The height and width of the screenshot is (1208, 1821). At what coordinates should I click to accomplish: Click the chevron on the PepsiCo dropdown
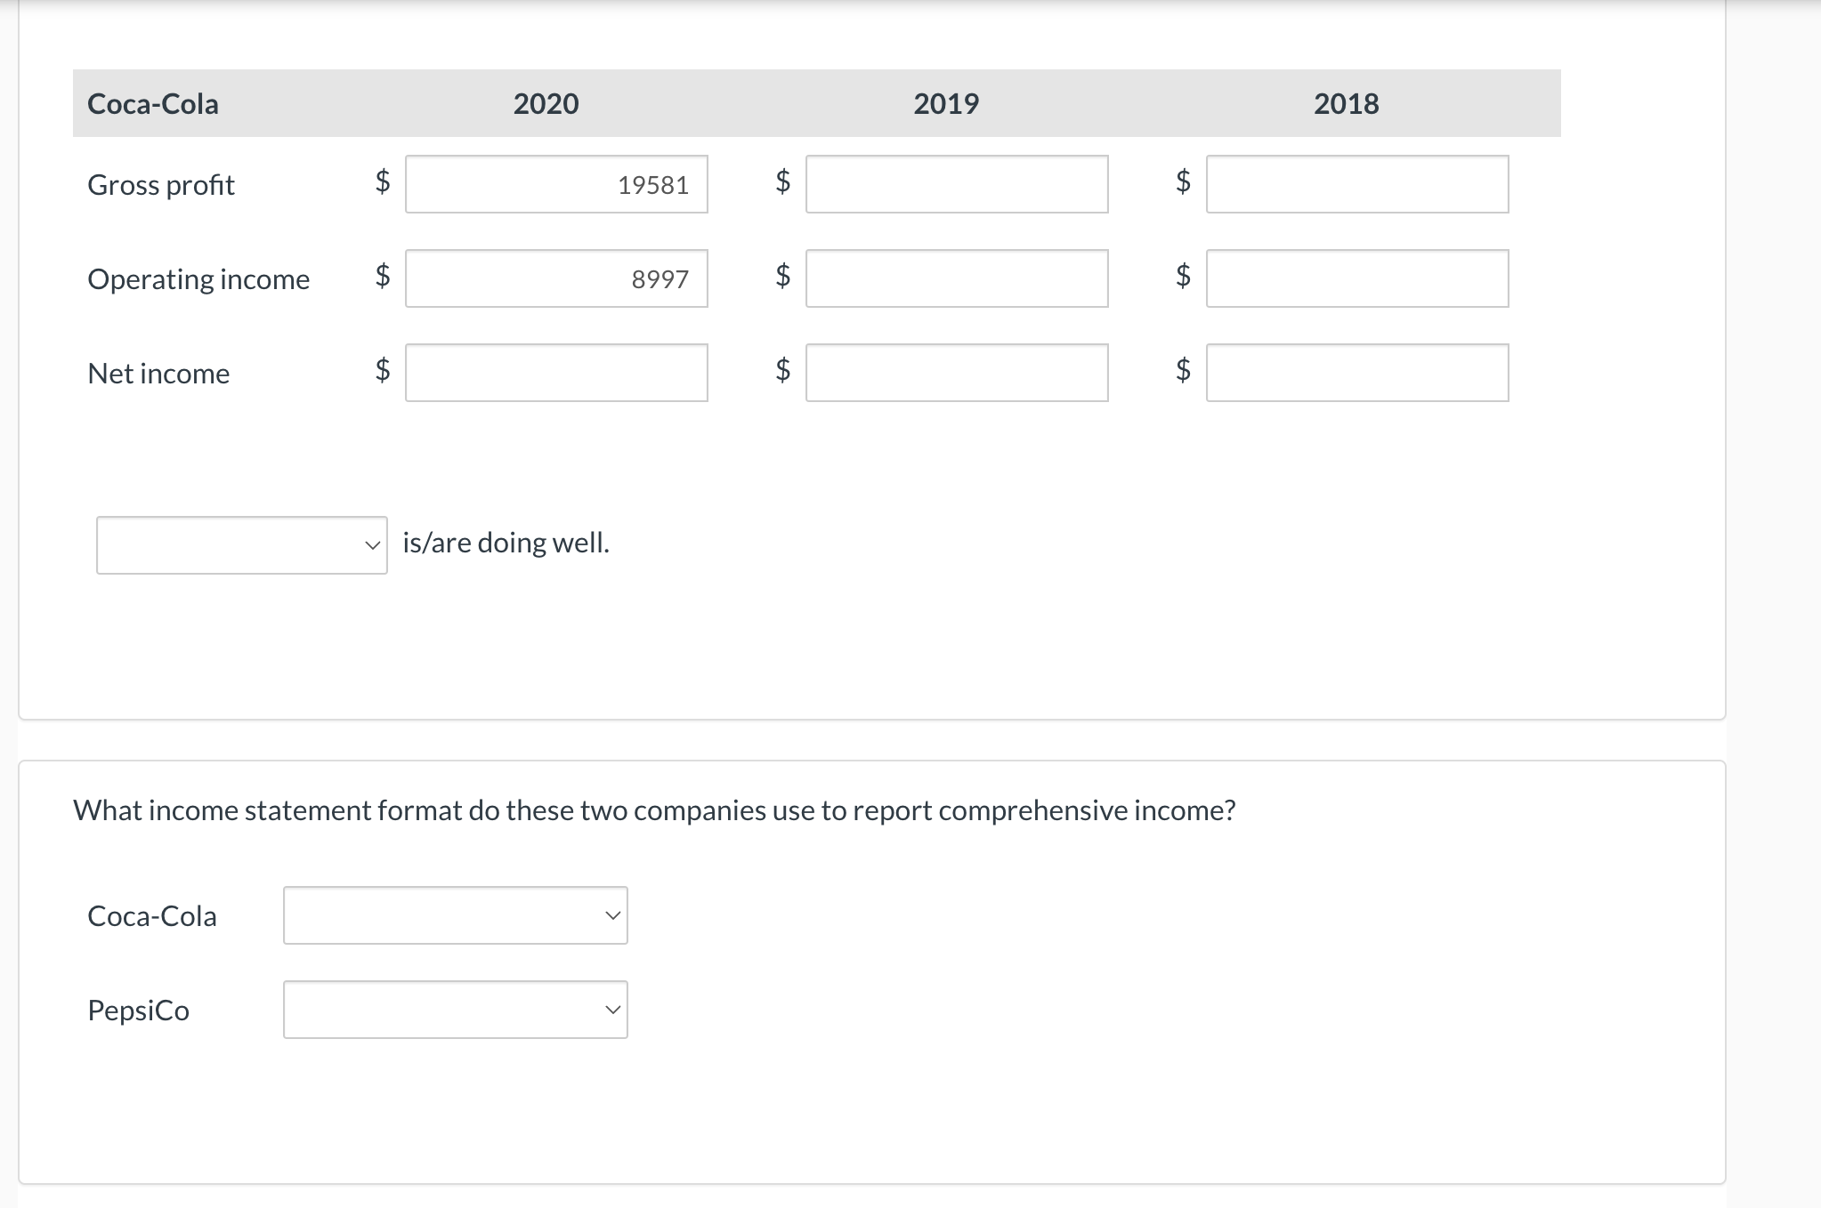point(612,1009)
